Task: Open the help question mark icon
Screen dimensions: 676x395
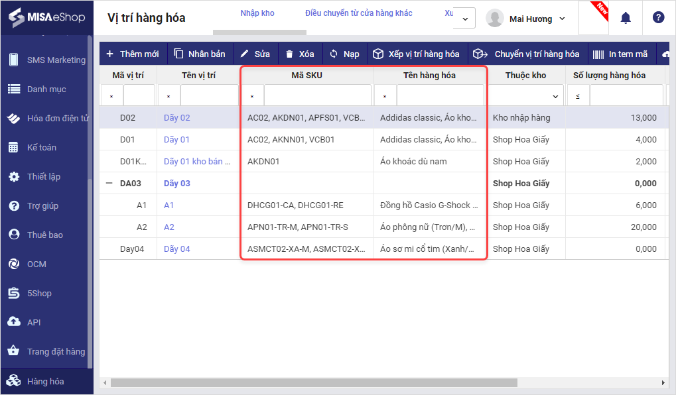Action: (x=658, y=18)
